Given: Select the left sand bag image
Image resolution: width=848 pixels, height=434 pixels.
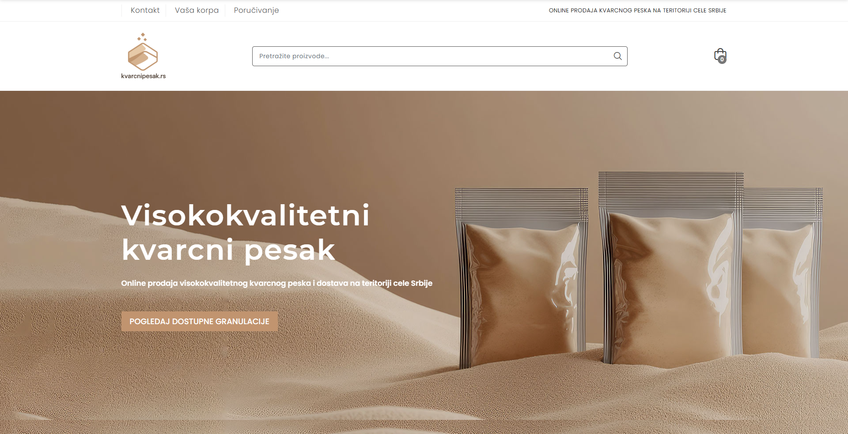Looking at the screenshot, I should (521, 278).
